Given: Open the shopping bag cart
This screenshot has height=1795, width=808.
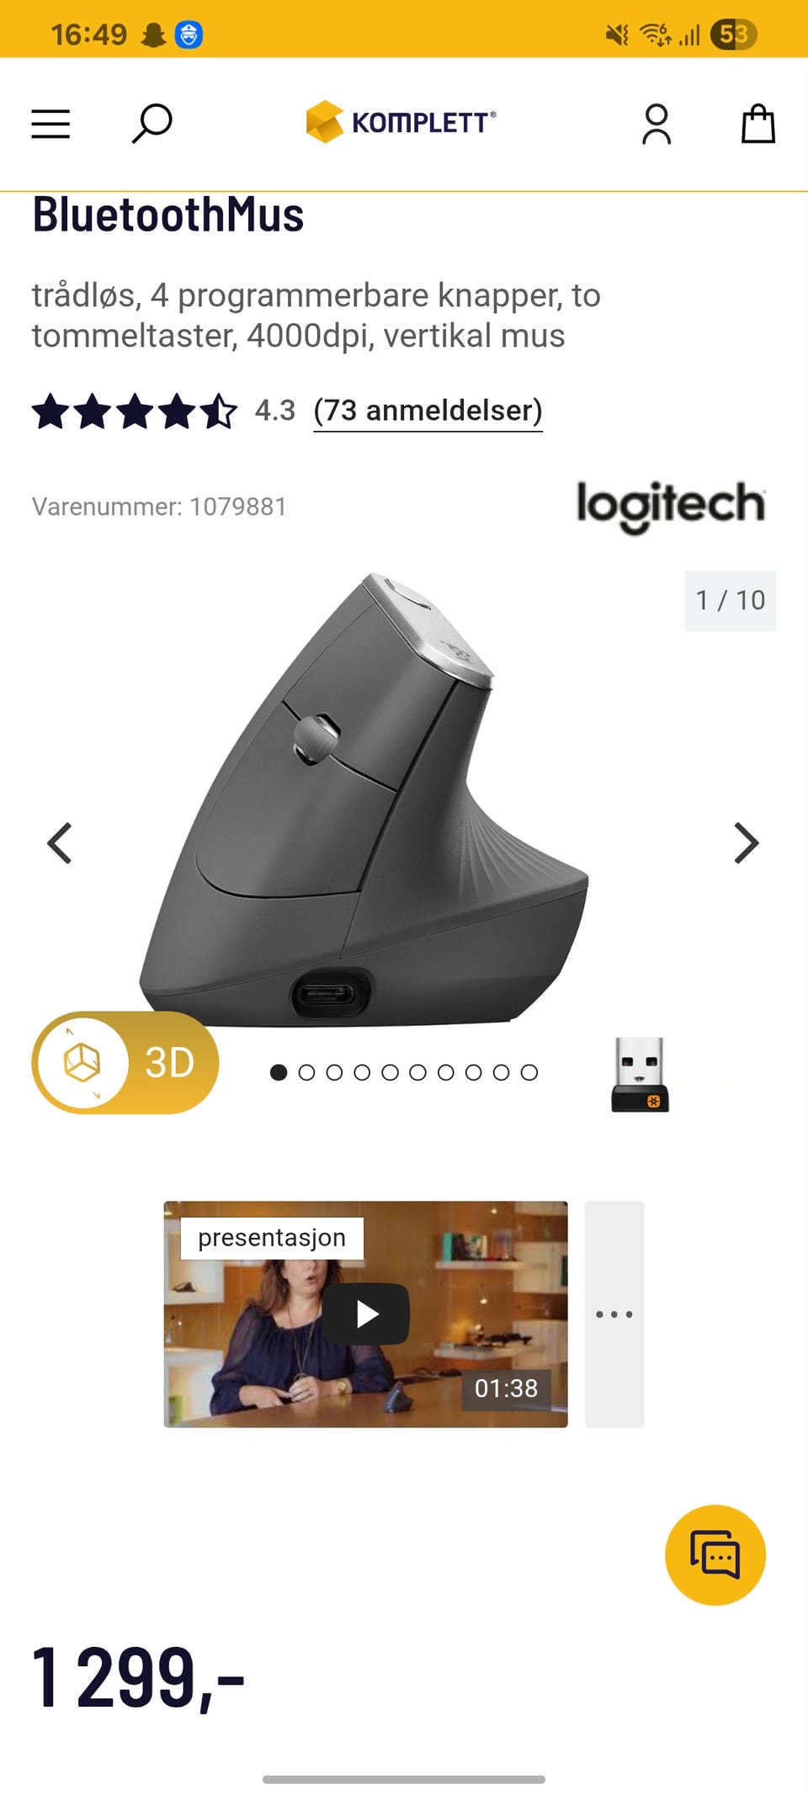Looking at the screenshot, I should [757, 124].
